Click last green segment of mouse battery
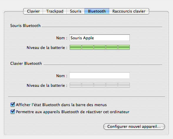 (124, 47)
